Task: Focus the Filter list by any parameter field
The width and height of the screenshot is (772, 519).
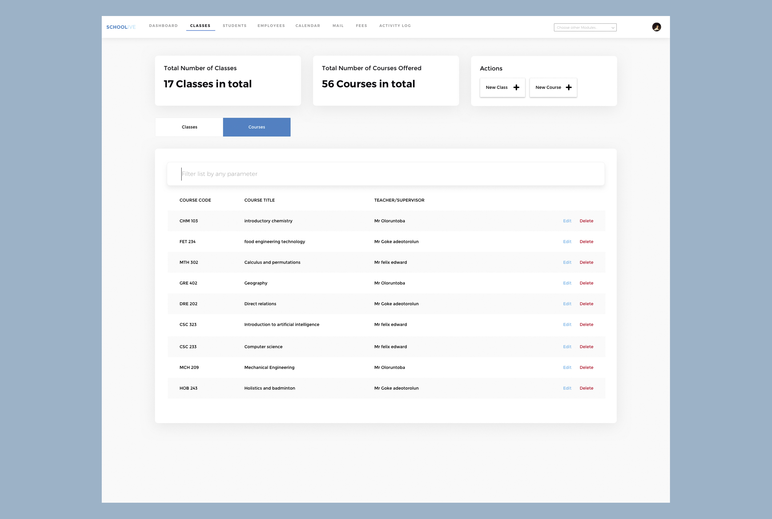Action: (x=386, y=174)
